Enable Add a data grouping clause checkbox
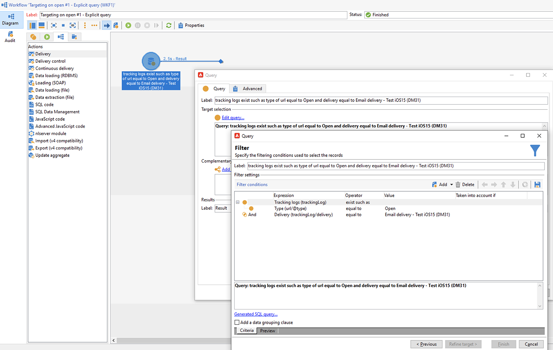This screenshot has width=553, height=350. tap(237, 322)
